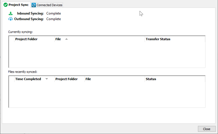
Task: Switch to the Connected Devices tab
Action: click(x=49, y=5)
